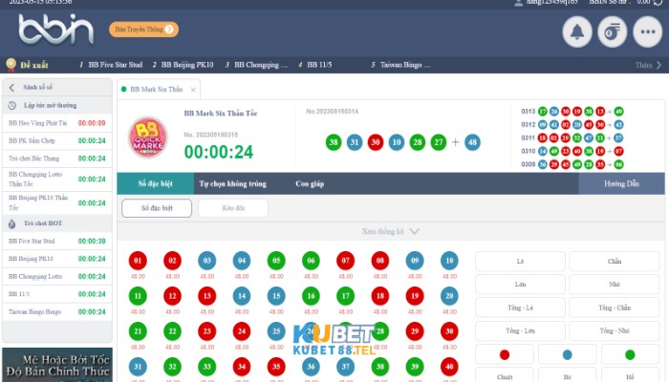The height and width of the screenshot is (382, 669).
Task: Bet on Tổng - Nhỏ
Action: click(x=615, y=330)
